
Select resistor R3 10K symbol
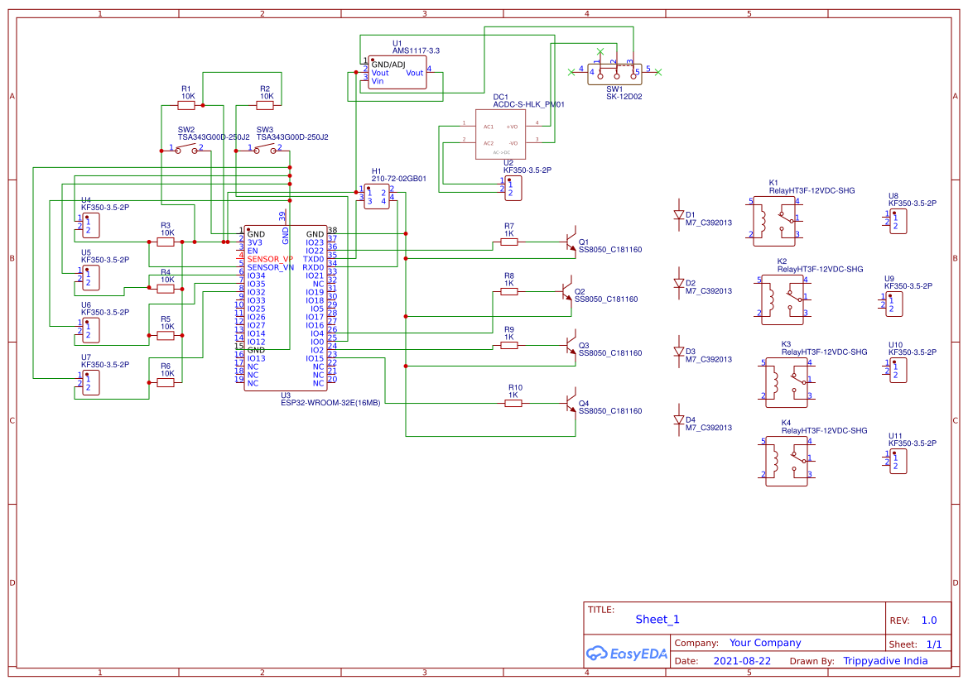click(166, 242)
